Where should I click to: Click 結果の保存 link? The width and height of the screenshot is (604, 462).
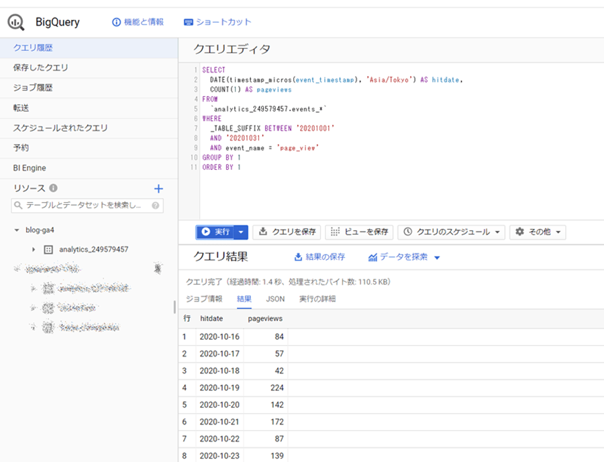319,257
